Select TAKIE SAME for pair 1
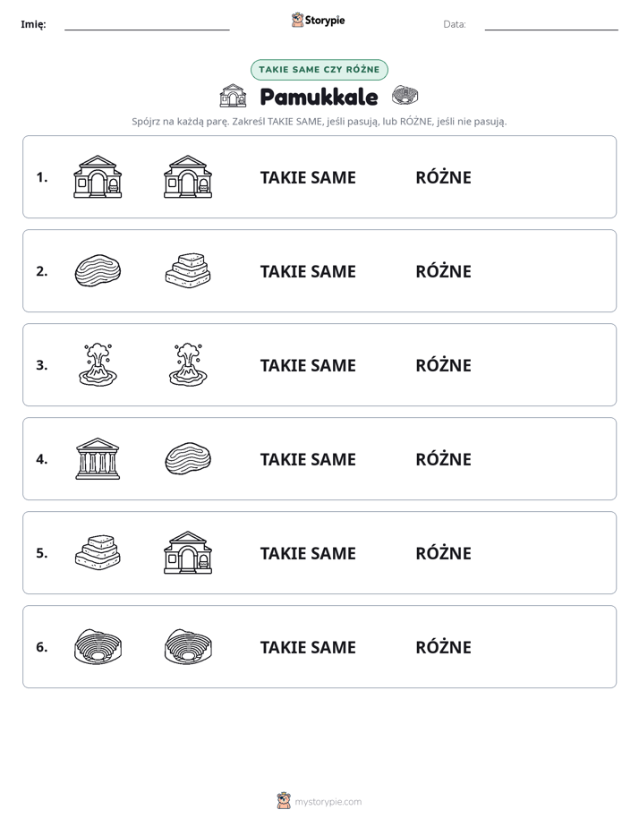 pyautogui.click(x=308, y=178)
